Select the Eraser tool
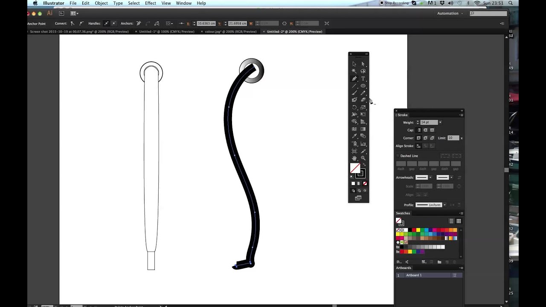Viewport: 546px width, 307px height. pos(363,100)
